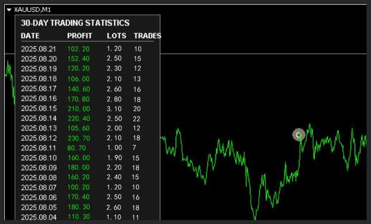
Task: Click the dropdown triangle beside XAUUSD,M1
Action: coord(9,10)
